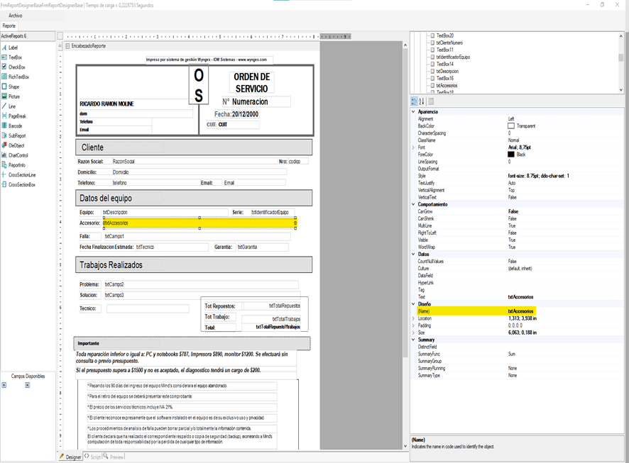Click the Barcode toolbox item
Viewport: 629px width, 463px height.
[x=16, y=125]
